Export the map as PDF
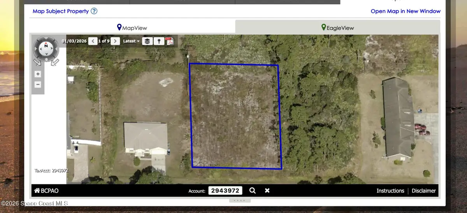467x213 pixels. tap(169, 41)
